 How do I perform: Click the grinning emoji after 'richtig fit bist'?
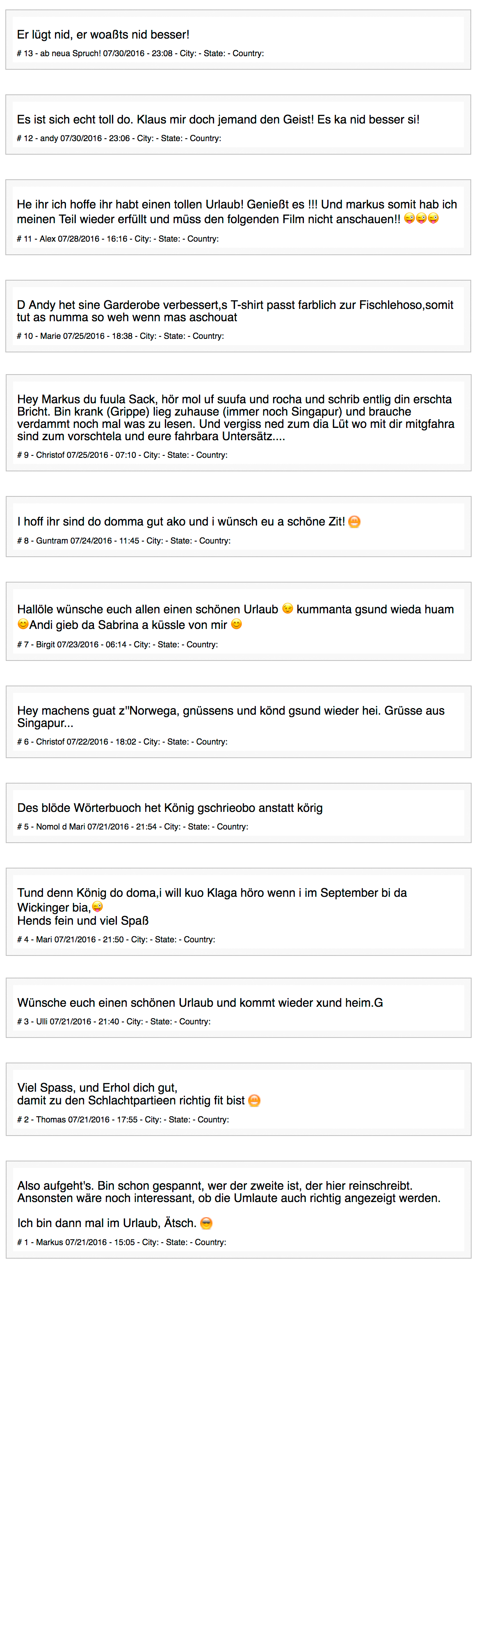254,1101
